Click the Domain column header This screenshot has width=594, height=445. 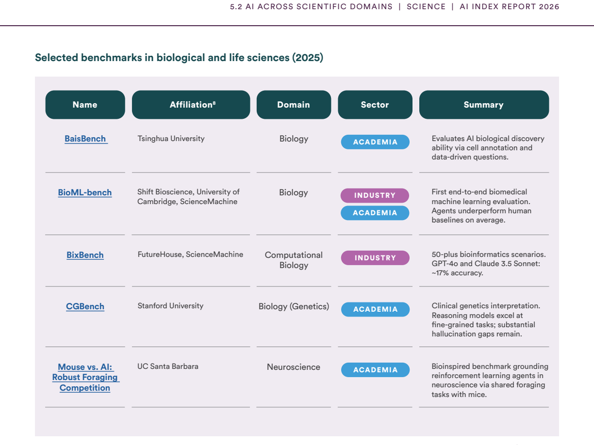click(294, 105)
